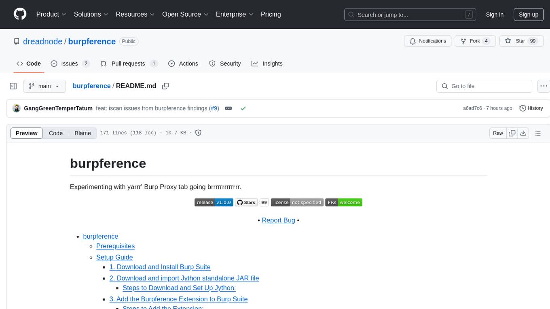Viewport: 550px width, 309px height.
Task: Click burpference in the file path
Action: pos(91,86)
